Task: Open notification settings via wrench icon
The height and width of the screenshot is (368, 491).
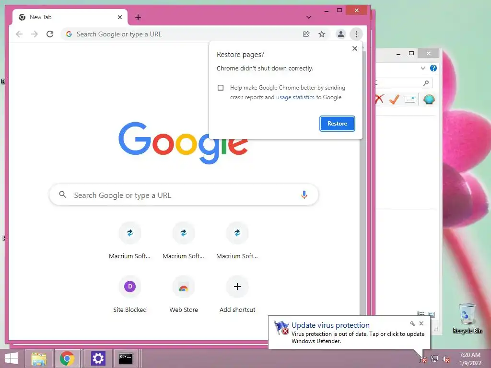Action: [412, 323]
